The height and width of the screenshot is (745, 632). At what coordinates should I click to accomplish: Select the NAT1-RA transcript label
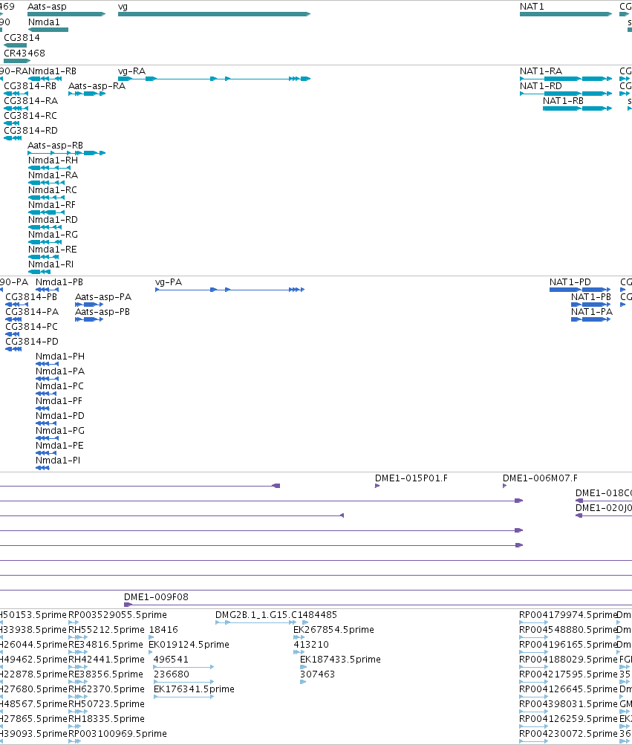pos(541,71)
